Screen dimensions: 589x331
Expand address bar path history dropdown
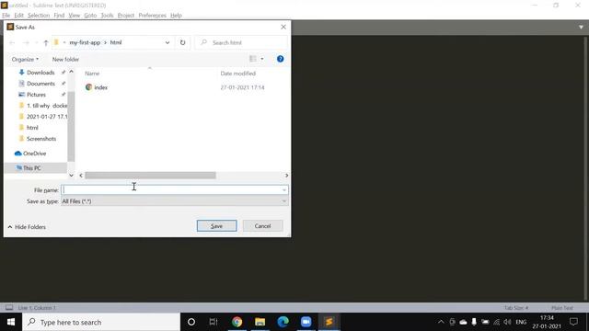167,42
